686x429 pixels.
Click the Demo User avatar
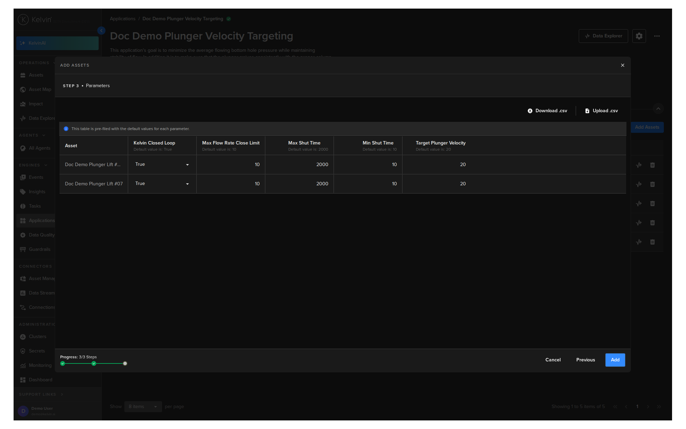coord(23,411)
